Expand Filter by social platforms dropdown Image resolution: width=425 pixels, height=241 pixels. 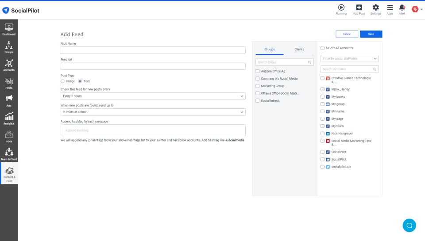click(350, 58)
